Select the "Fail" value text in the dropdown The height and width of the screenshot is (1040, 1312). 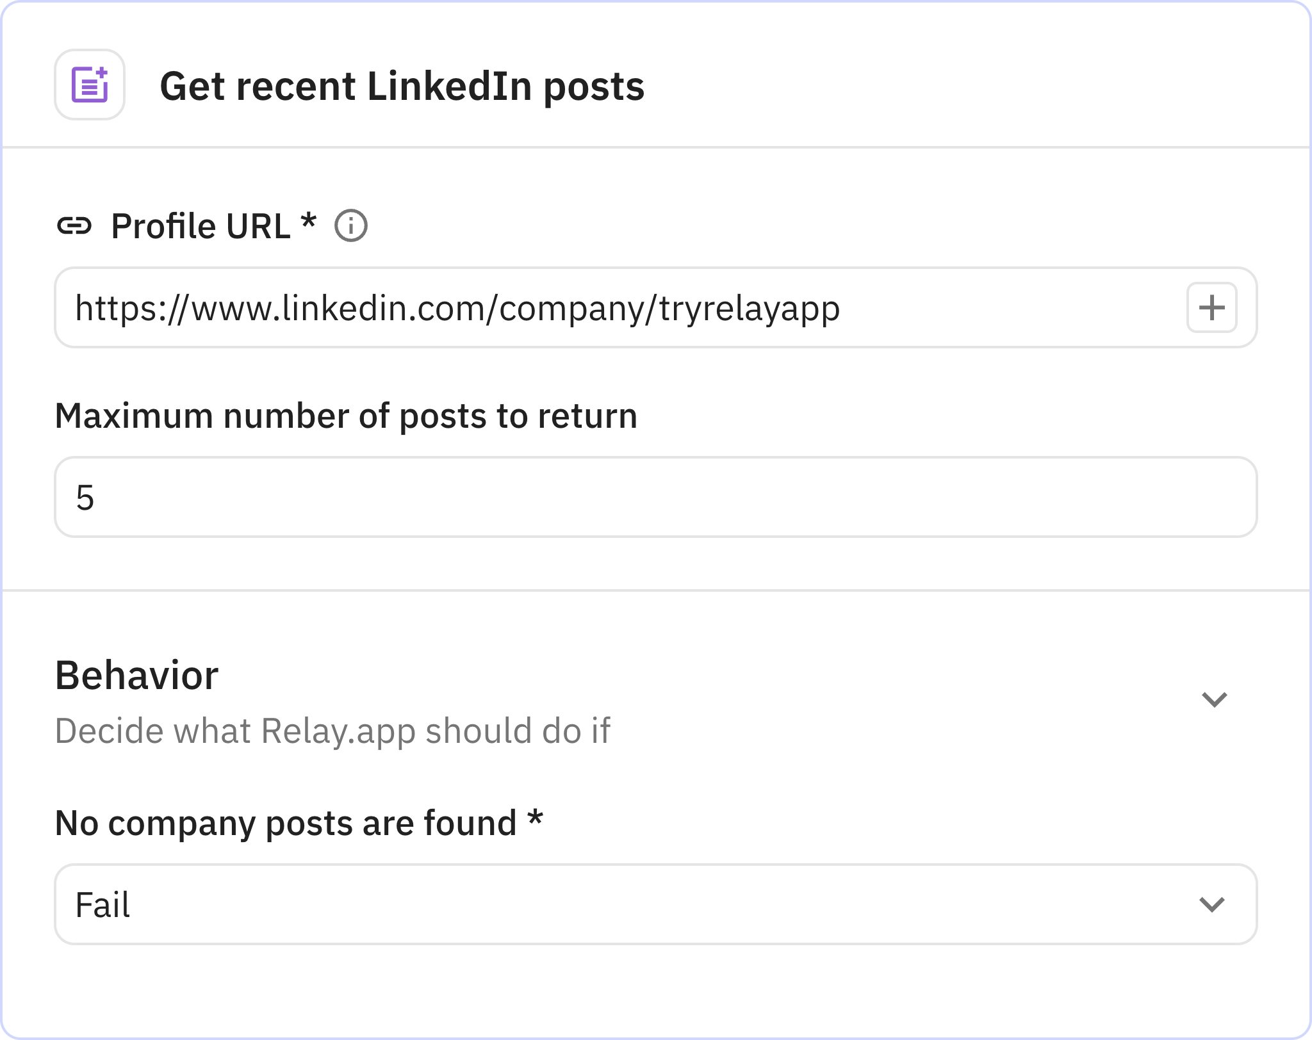(102, 905)
